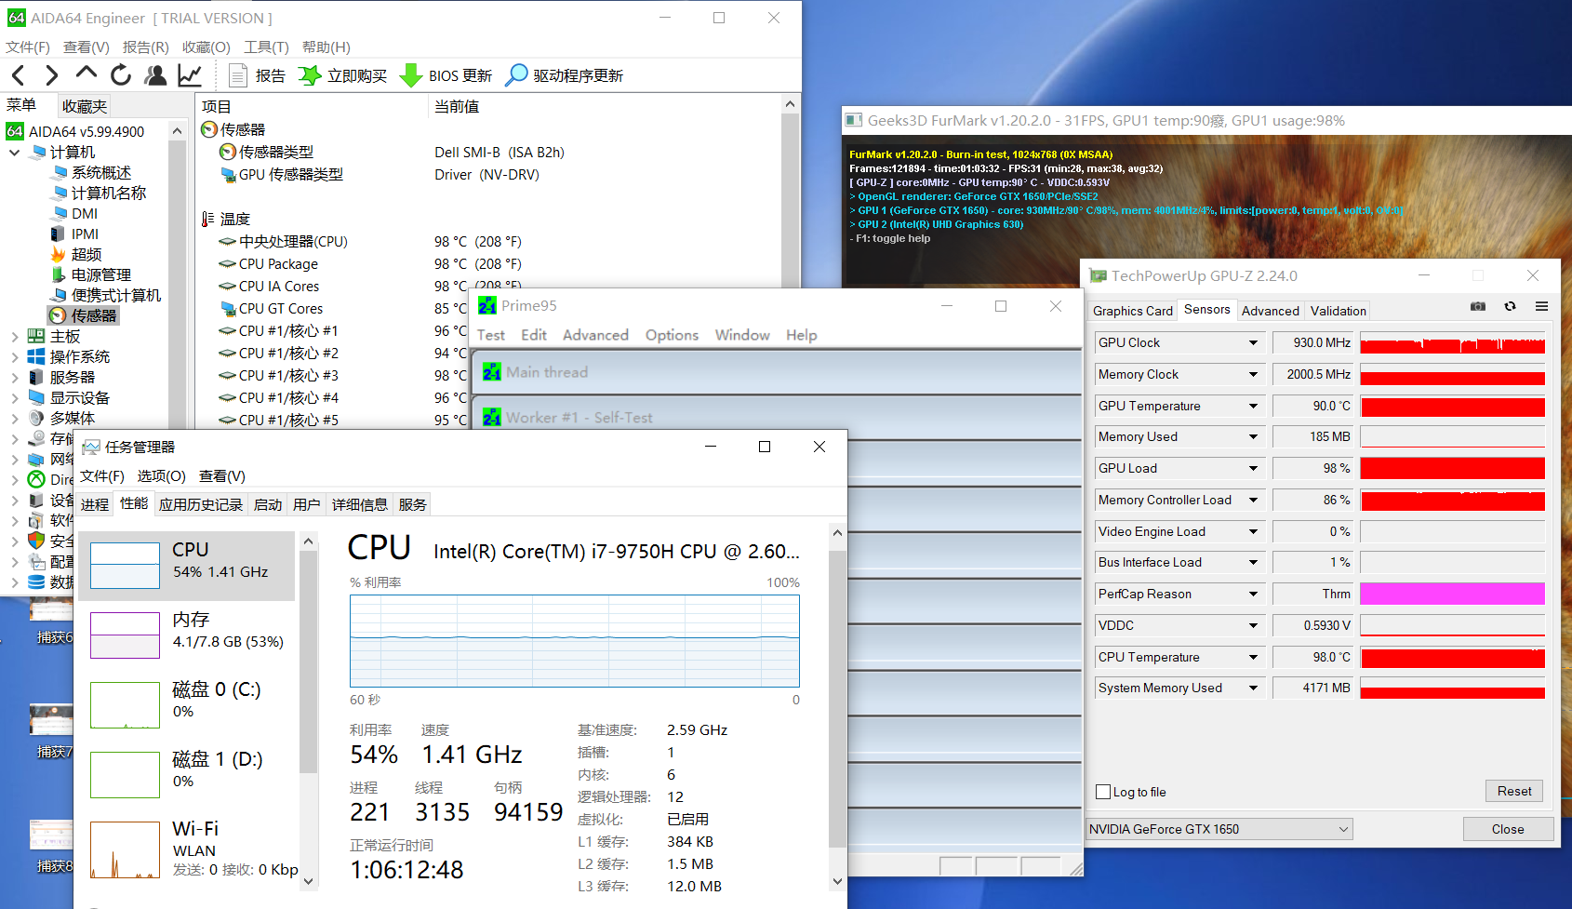
Task: Open the 报告 report toolbar item
Action: click(258, 75)
